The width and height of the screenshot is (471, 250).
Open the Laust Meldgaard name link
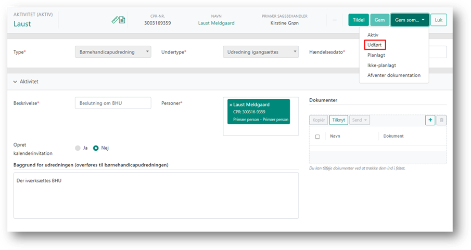point(216,23)
